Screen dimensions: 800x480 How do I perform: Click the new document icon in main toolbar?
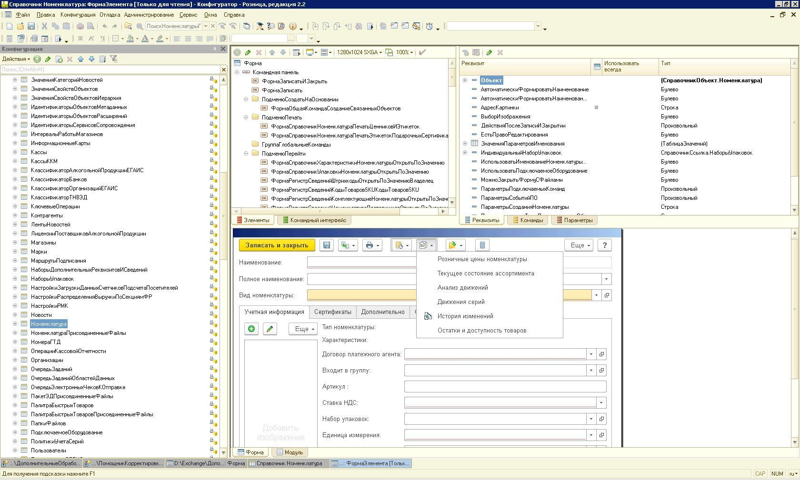click(x=10, y=26)
